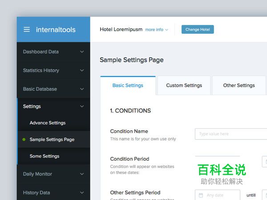This screenshot has height=200, width=267.
Task: Click the hamburger menu icon
Action: 27,30
